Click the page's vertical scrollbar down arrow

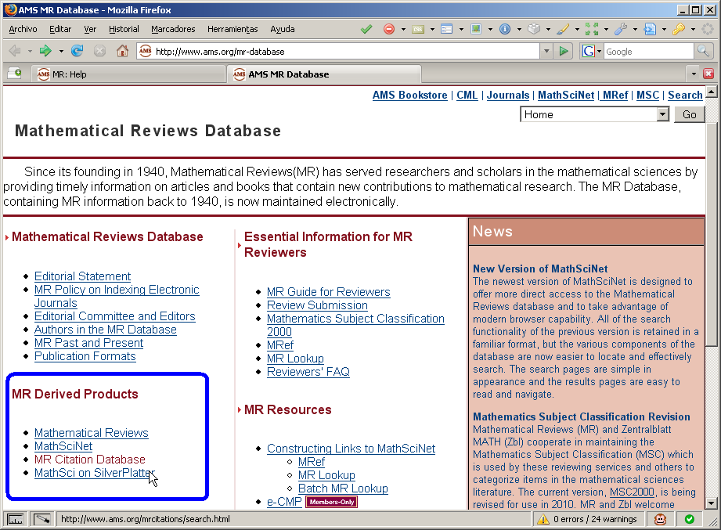coord(711,503)
